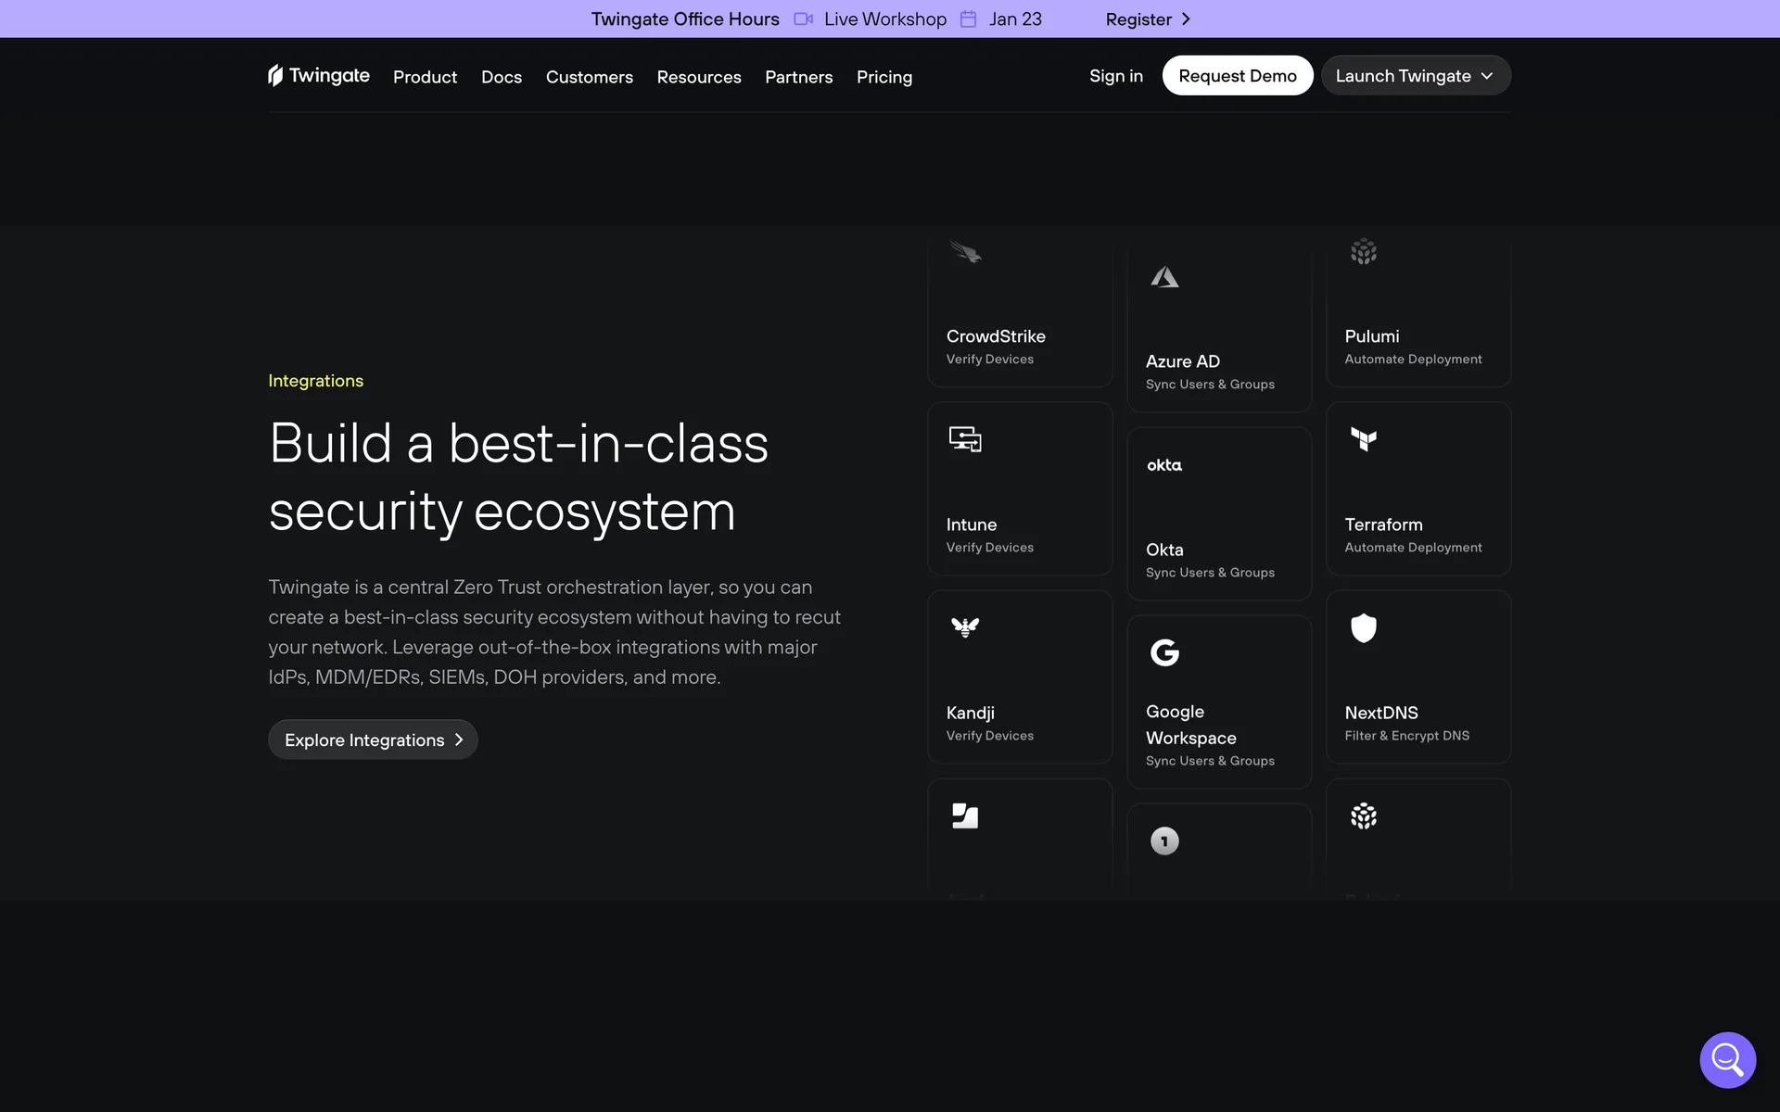This screenshot has height=1112, width=1780.
Task: Click the Okta logo icon
Action: pos(1164,465)
